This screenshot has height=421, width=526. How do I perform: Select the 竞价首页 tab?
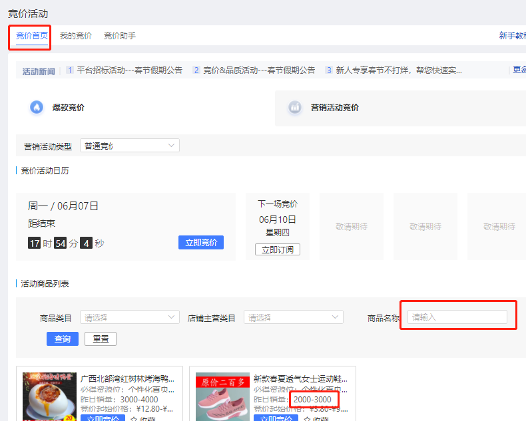click(x=32, y=36)
